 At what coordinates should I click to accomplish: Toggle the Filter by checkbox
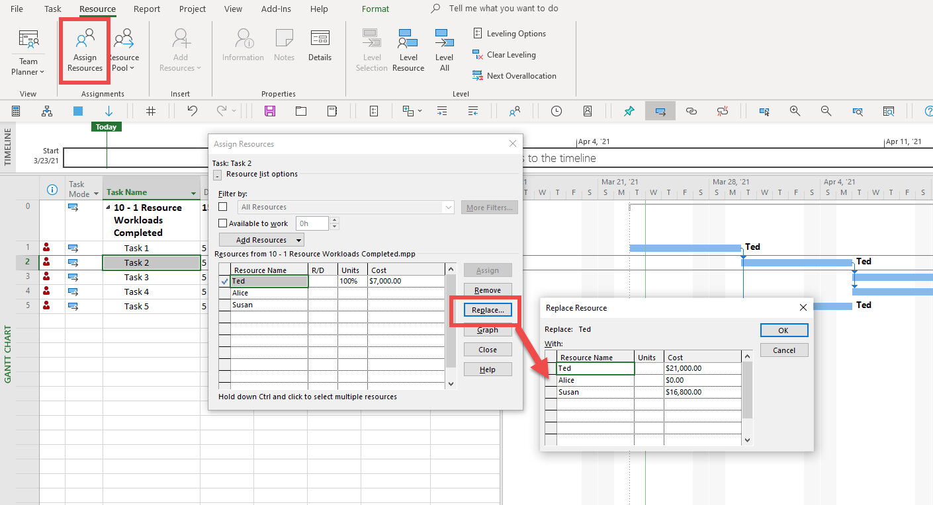(222, 207)
